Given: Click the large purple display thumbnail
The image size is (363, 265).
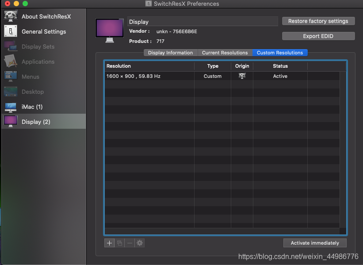Looking at the screenshot, I should pos(110,31).
